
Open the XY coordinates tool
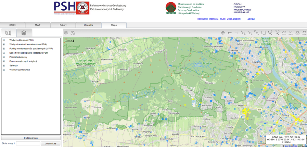[304, 32]
